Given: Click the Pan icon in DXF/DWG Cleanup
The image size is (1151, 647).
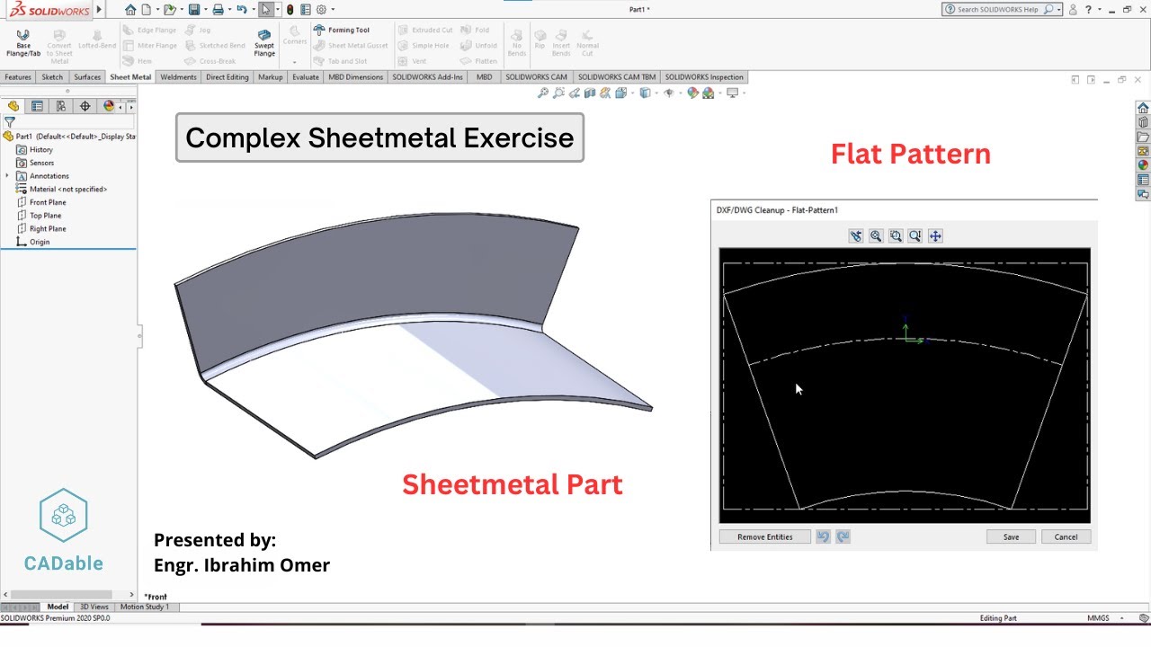Looking at the screenshot, I should (935, 236).
